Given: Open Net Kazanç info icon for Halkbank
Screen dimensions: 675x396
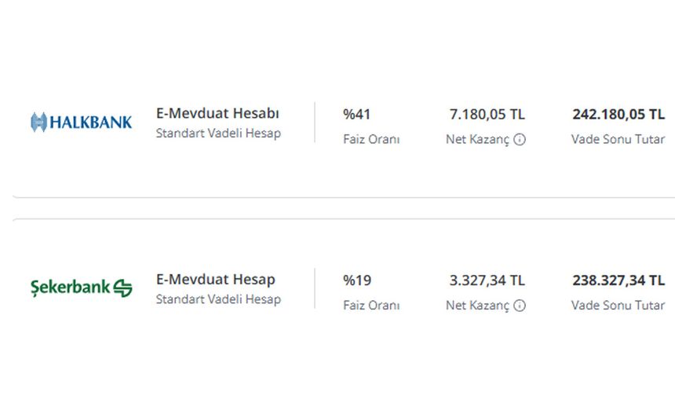Looking at the screenshot, I should (x=520, y=139).
